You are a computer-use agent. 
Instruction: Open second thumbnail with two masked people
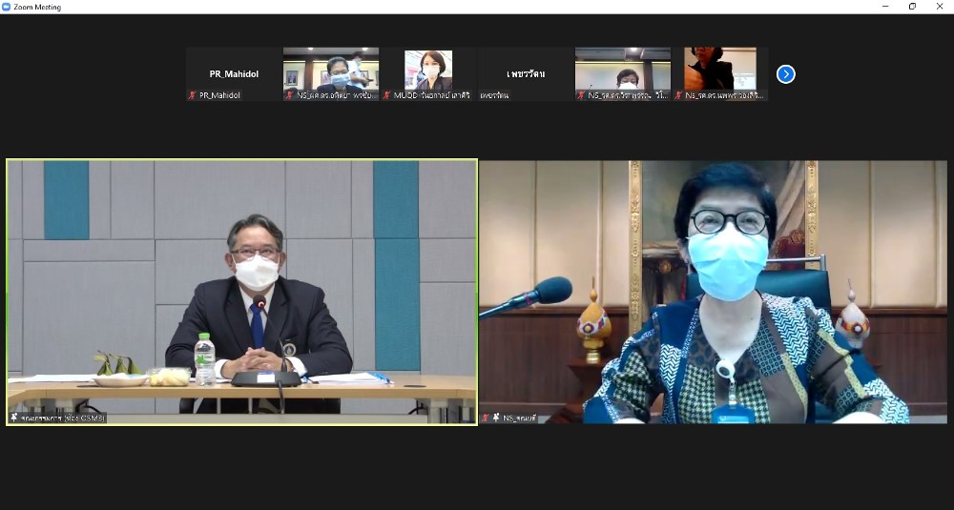[331, 70]
